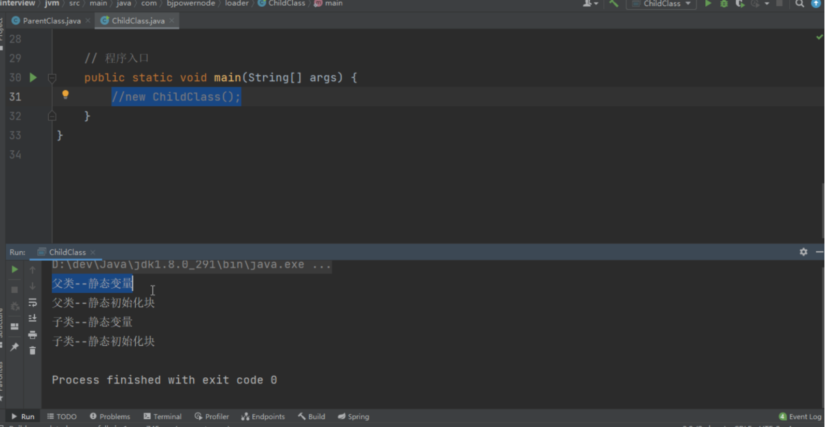The image size is (826, 427).
Task: Print the console output
Action: click(x=33, y=335)
